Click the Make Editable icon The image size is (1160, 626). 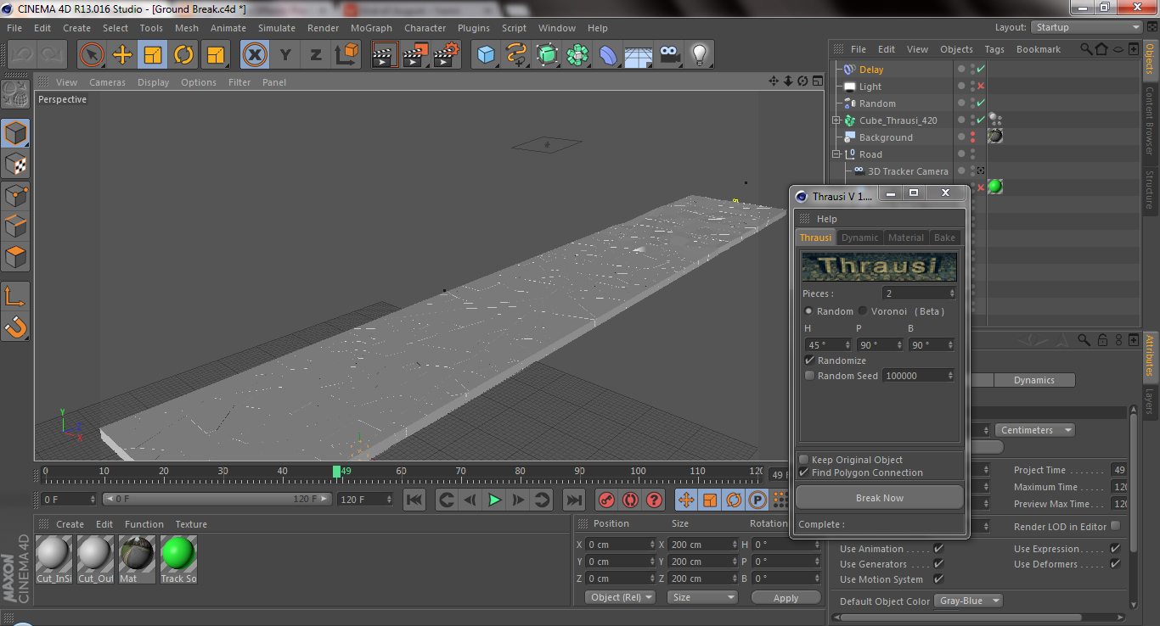click(15, 95)
